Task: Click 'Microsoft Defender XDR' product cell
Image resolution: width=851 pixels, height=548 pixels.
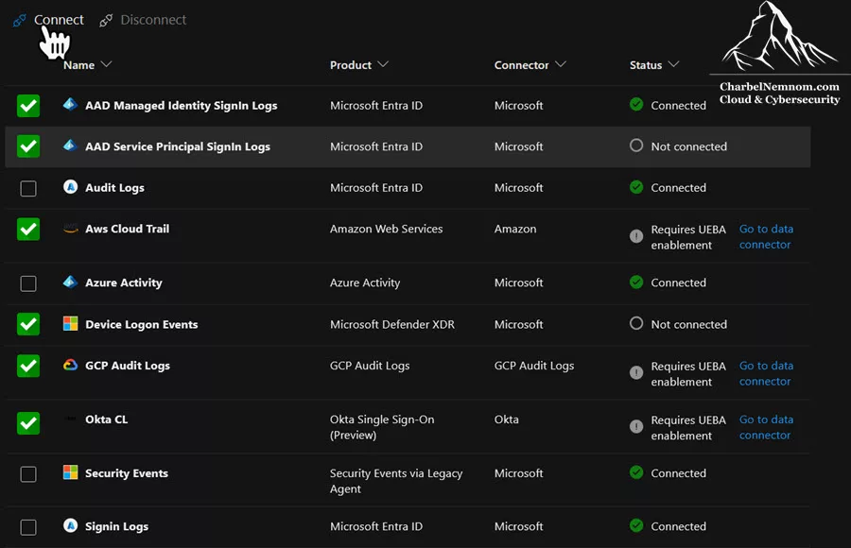Action: [x=391, y=324]
